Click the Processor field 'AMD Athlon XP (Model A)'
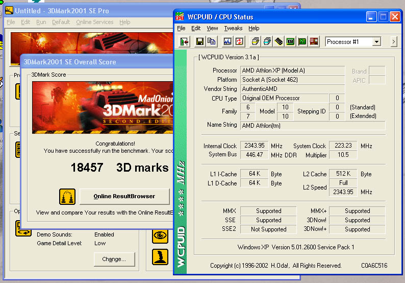 292,70
